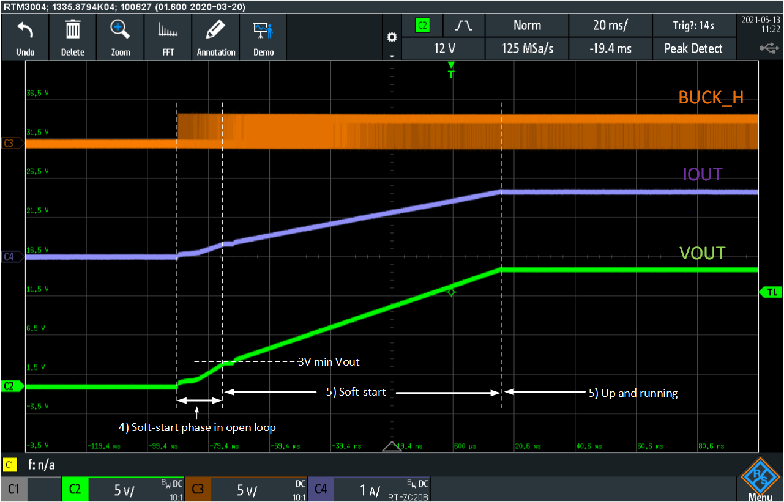Click the green C2 trigger source badge
Viewport: 784px width, 502px height.
click(422, 26)
